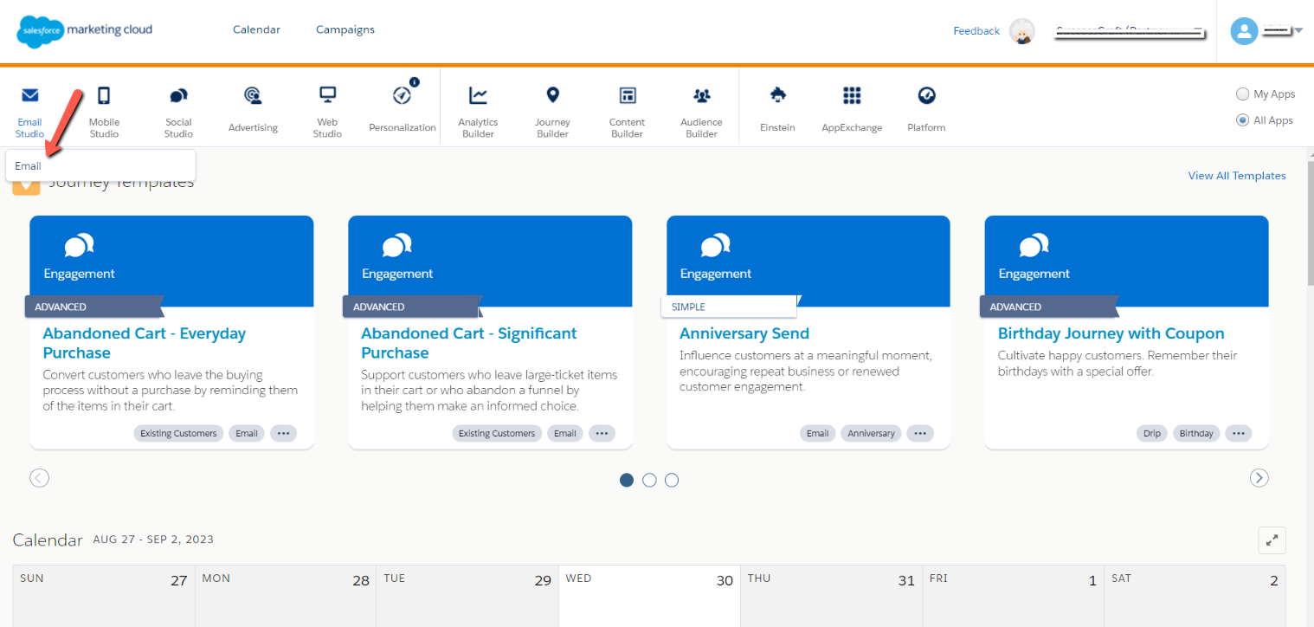Open Abandoned Cart - Everyday Purchase template
1314x627 pixels.
pyautogui.click(x=144, y=343)
